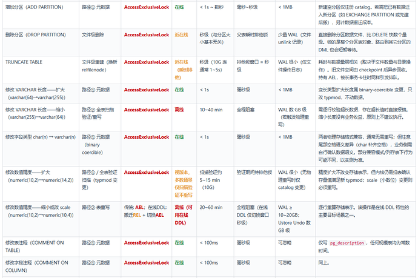
Task: Click the note mentioning '比 DELETE 快数个量级'
Action: pyautogui.click(x=365, y=42)
